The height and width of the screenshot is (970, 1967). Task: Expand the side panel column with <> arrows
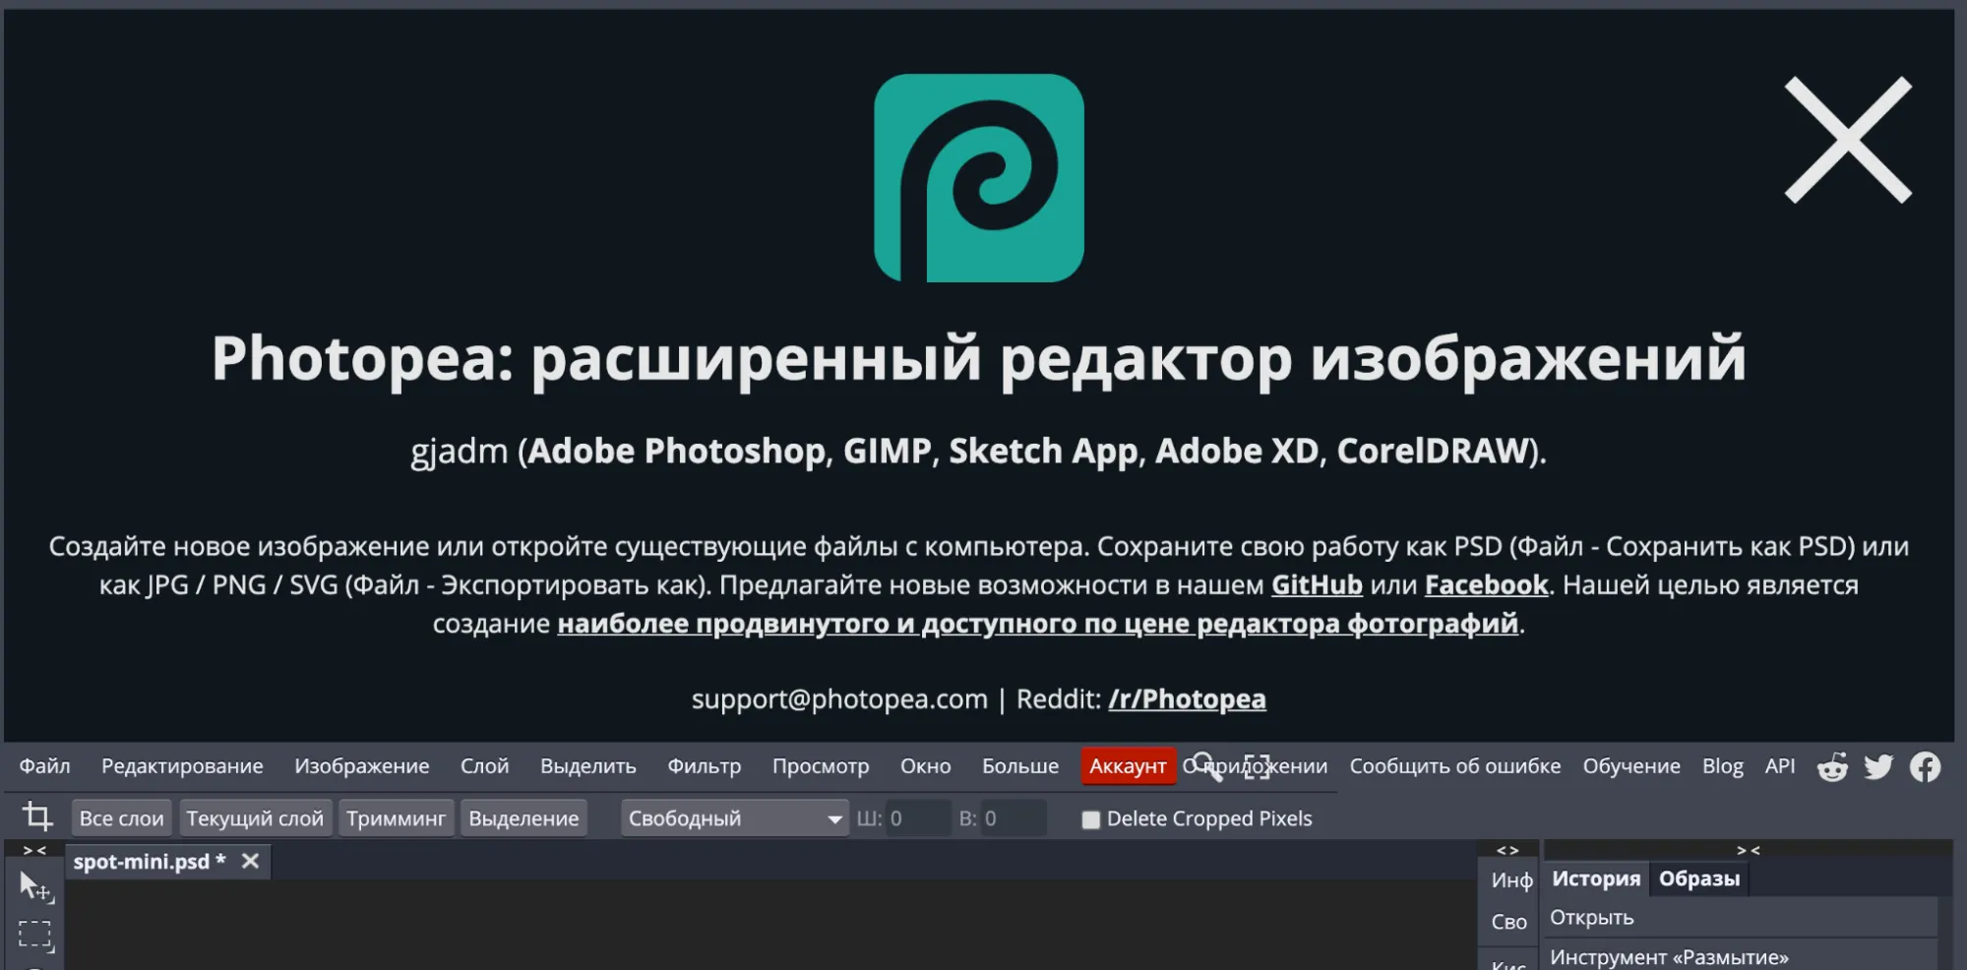[x=1506, y=850]
